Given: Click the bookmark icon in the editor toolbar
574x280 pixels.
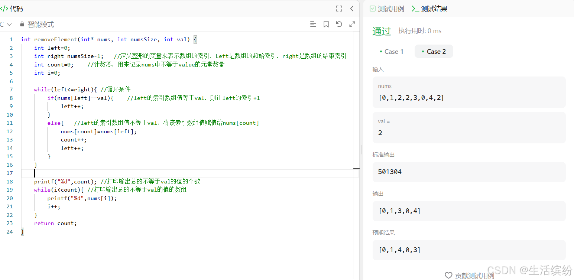Looking at the screenshot, I should (326, 24).
